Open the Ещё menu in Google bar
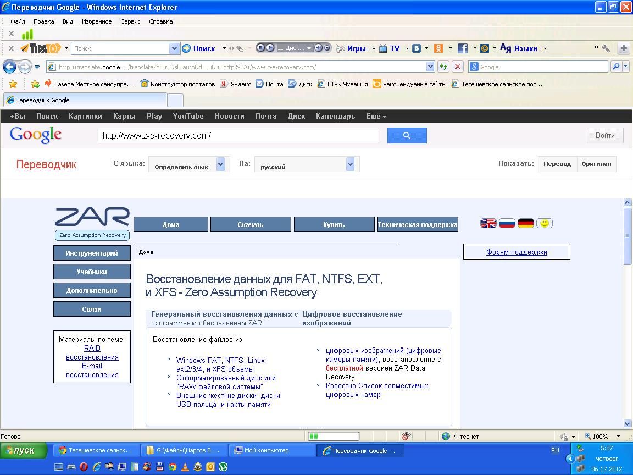The height and width of the screenshot is (475, 633). coord(376,117)
